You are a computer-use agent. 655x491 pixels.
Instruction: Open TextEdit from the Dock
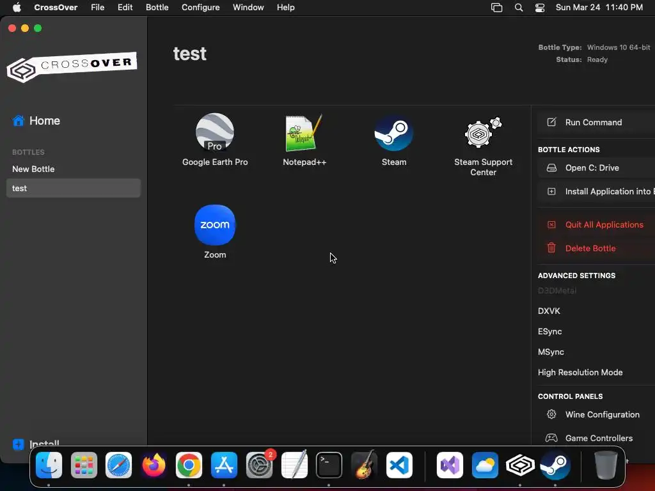tap(294, 465)
